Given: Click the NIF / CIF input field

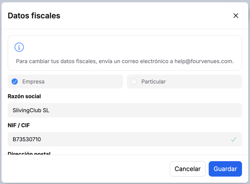Looking at the screenshot, I should click(x=125, y=139).
